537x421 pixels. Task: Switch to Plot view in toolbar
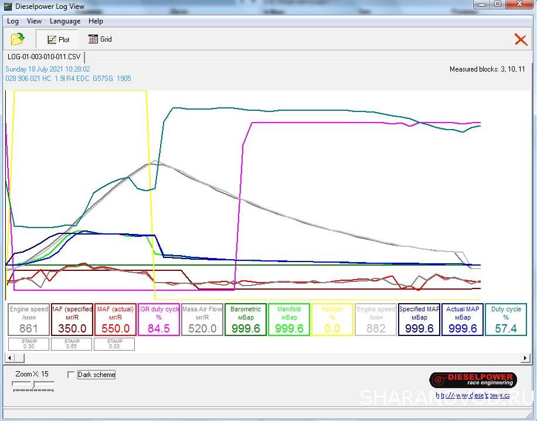tap(57, 39)
